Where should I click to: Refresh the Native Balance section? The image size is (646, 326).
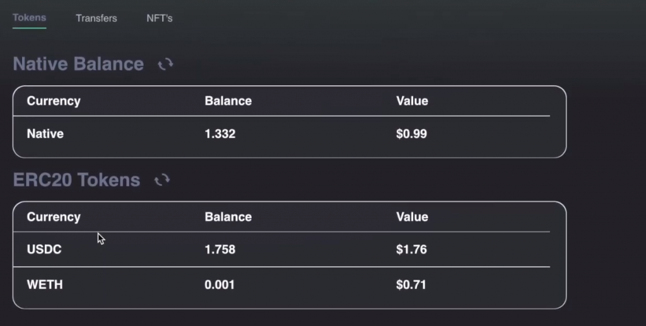(166, 64)
